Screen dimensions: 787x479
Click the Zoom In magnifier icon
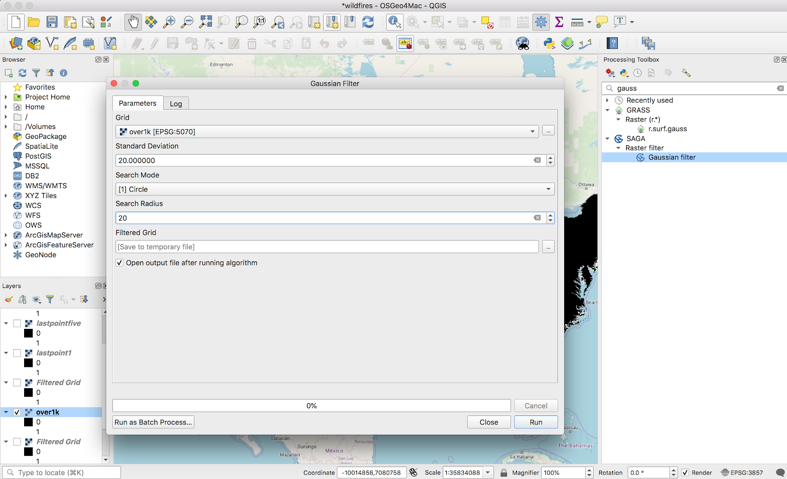tap(169, 22)
